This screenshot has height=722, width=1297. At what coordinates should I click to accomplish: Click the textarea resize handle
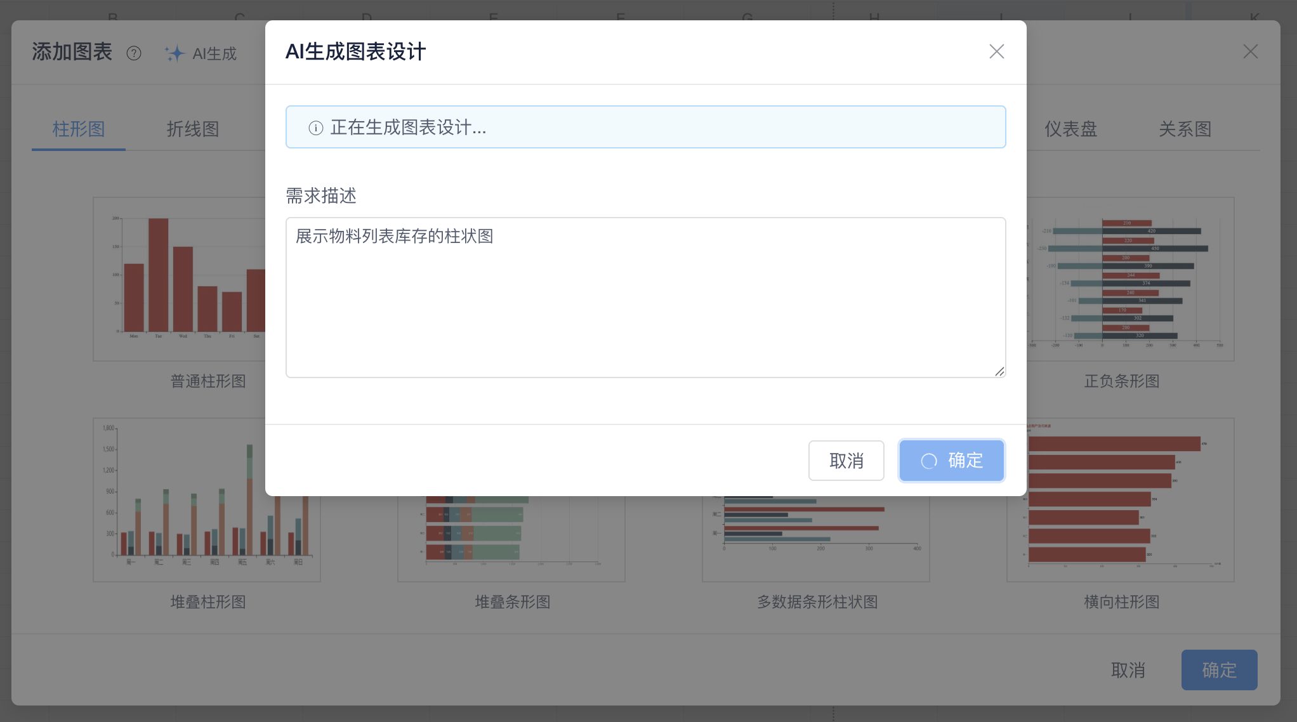[x=999, y=372]
